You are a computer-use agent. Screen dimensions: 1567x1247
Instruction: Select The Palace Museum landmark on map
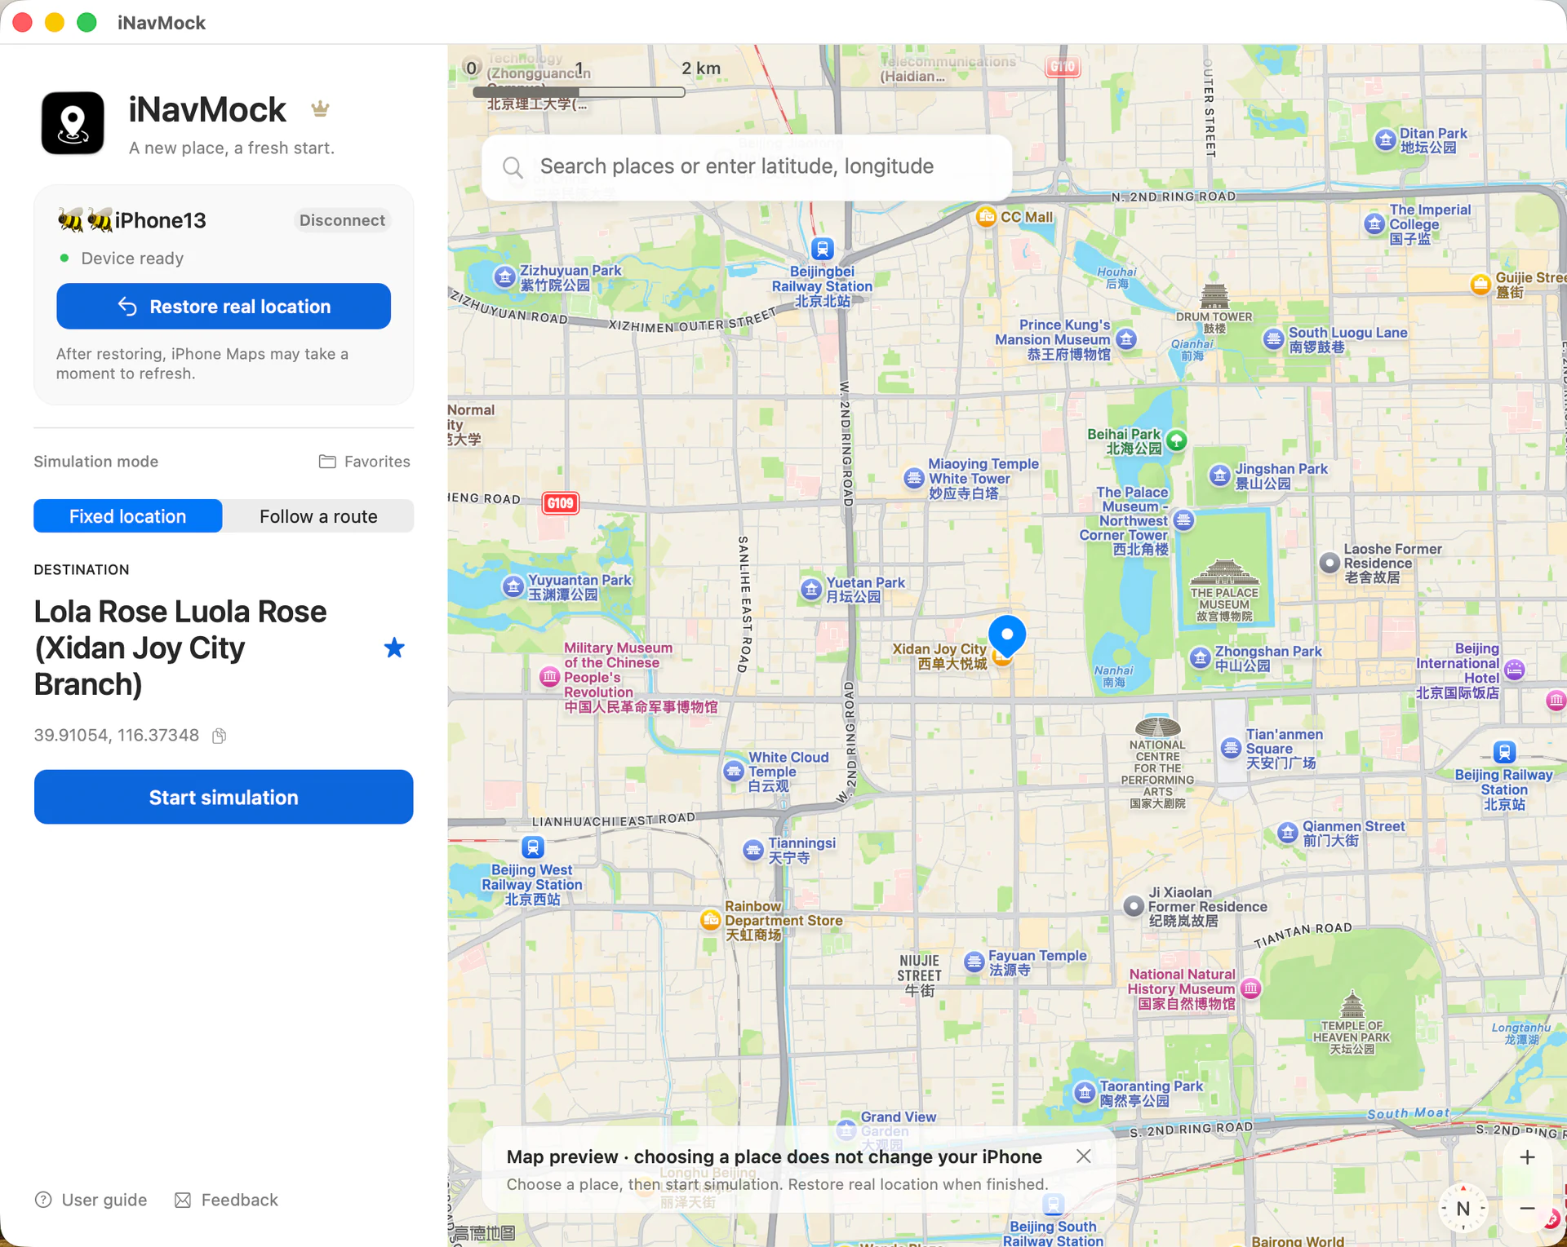[x=1223, y=573]
